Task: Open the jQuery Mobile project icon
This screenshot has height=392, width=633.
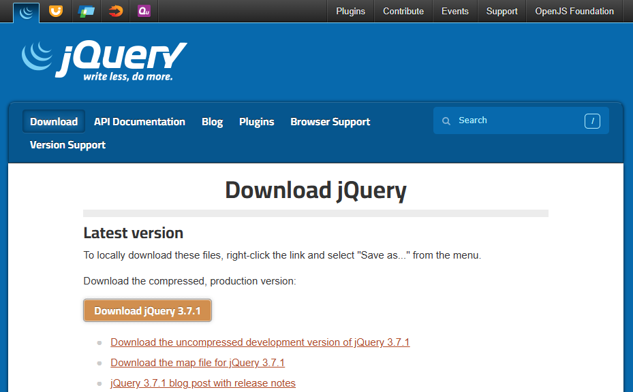Action: click(x=86, y=12)
